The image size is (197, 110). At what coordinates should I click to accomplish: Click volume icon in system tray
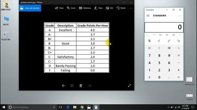pyautogui.click(x=179, y=107)
